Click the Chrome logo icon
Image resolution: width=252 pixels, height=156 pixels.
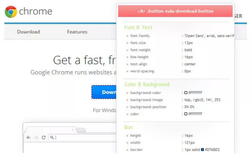pyautogui.click(x=11, y=12)
